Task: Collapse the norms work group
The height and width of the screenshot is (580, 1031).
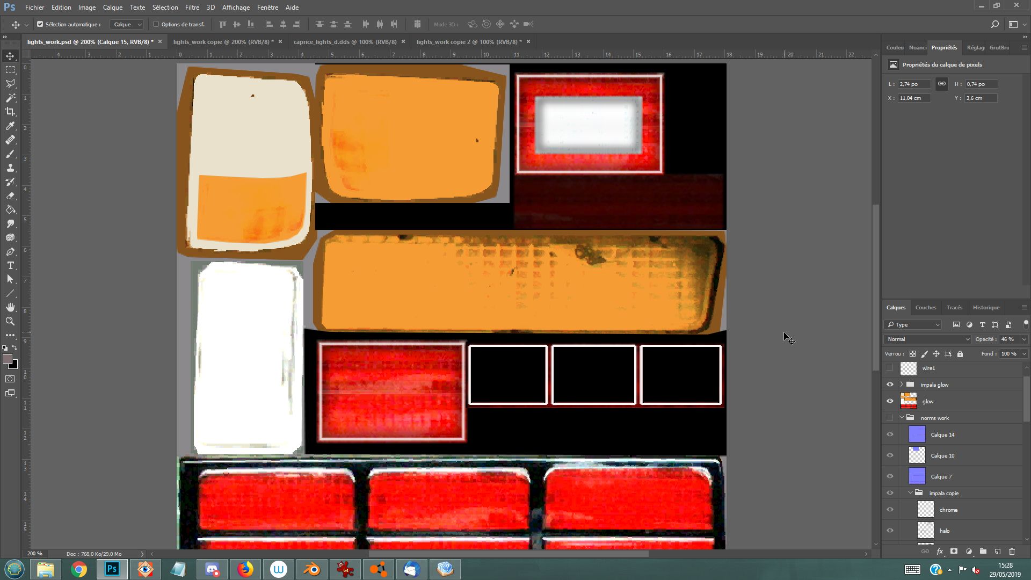Action: pos(902,418)
